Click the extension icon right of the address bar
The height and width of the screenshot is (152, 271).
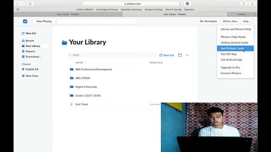point(187,4)
